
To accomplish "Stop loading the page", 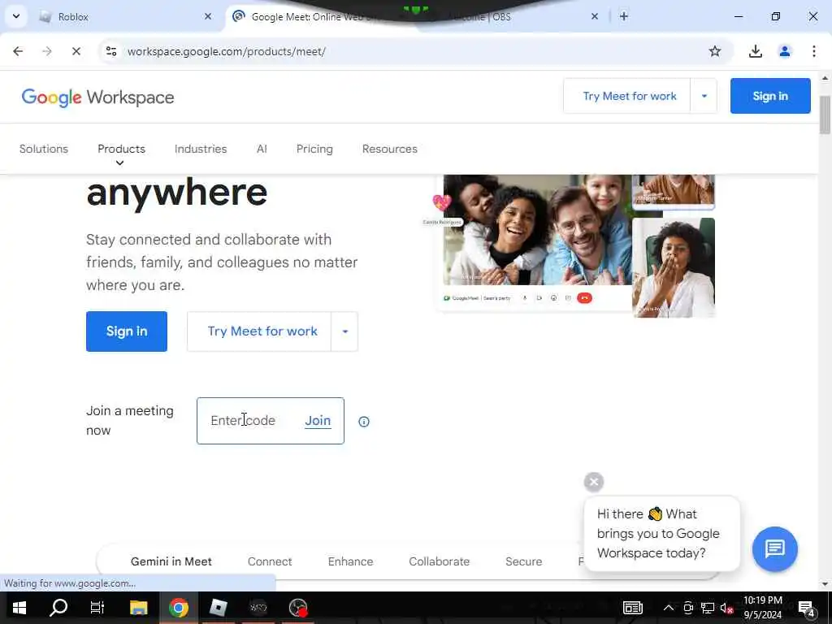I will tap(76, 51).
